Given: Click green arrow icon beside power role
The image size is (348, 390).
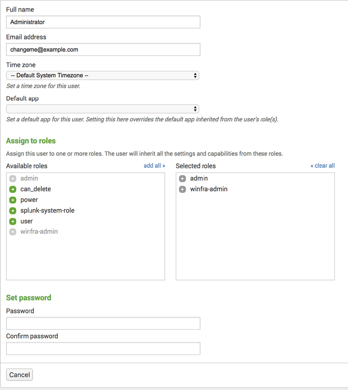Looking at the screenshot, I should pos(13,200).
